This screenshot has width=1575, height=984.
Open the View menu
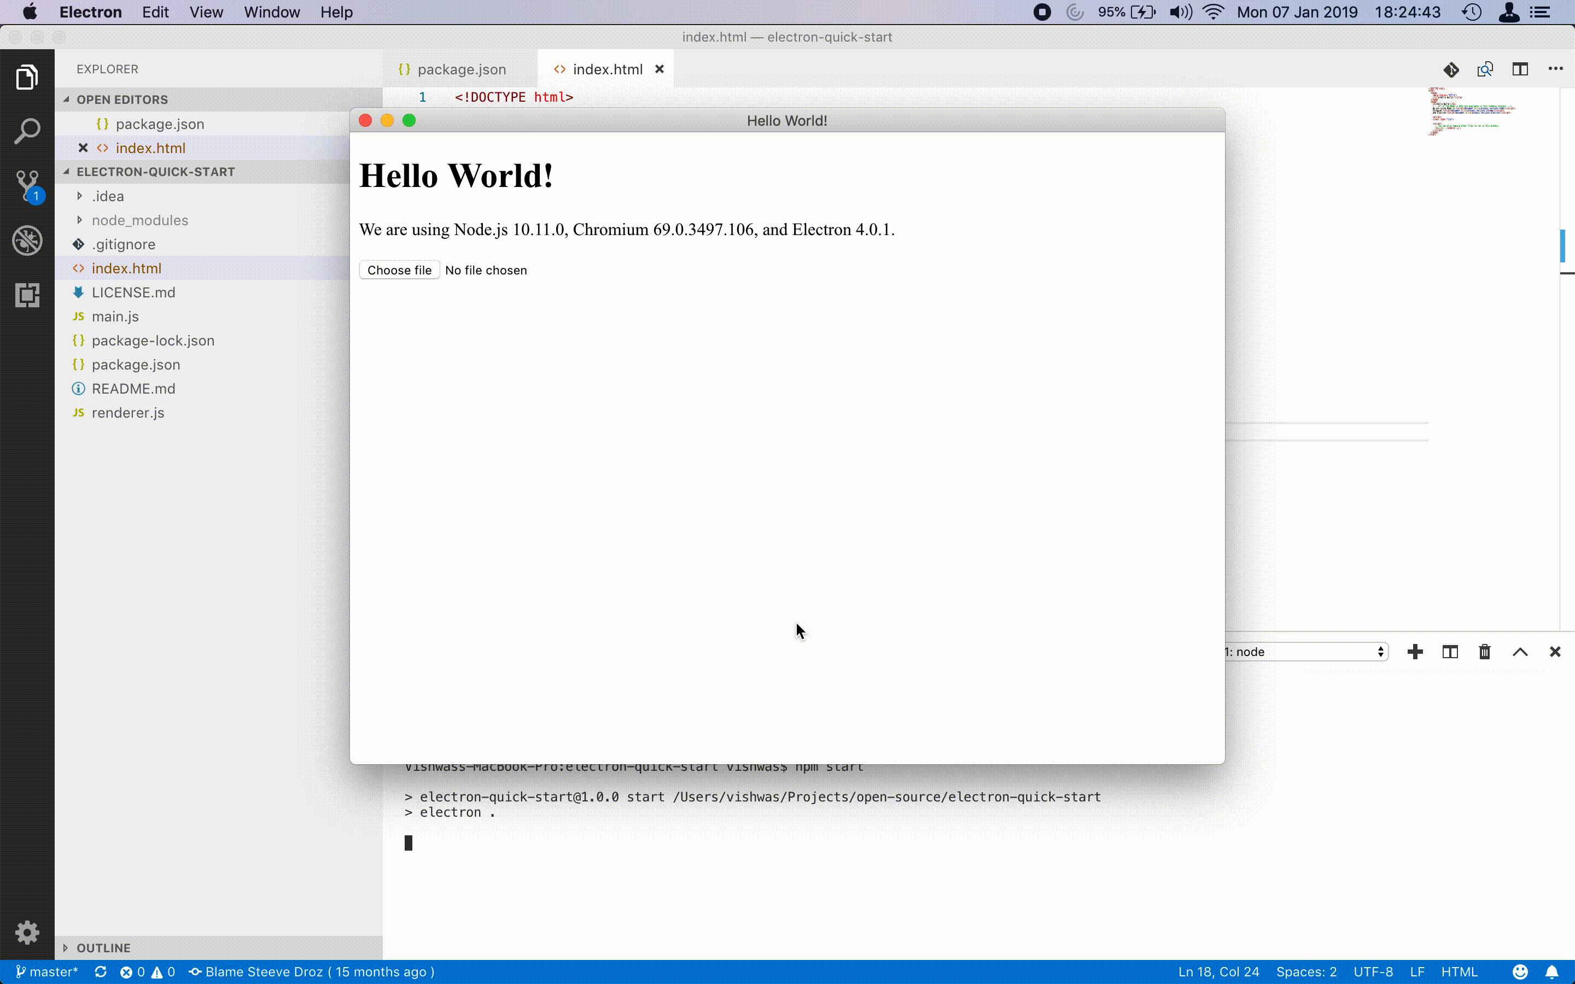tap(206, 13)
